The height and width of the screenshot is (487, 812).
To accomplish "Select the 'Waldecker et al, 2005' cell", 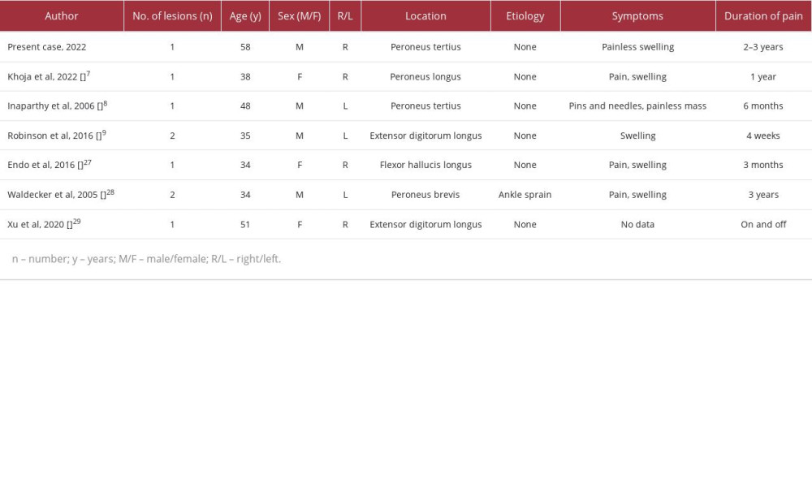I will click(x=61, y=195).
